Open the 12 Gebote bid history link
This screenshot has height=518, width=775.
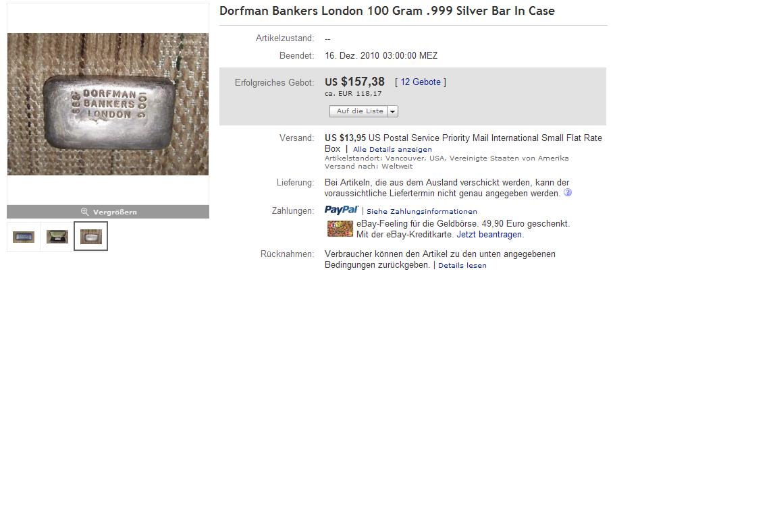coord(420,82)
